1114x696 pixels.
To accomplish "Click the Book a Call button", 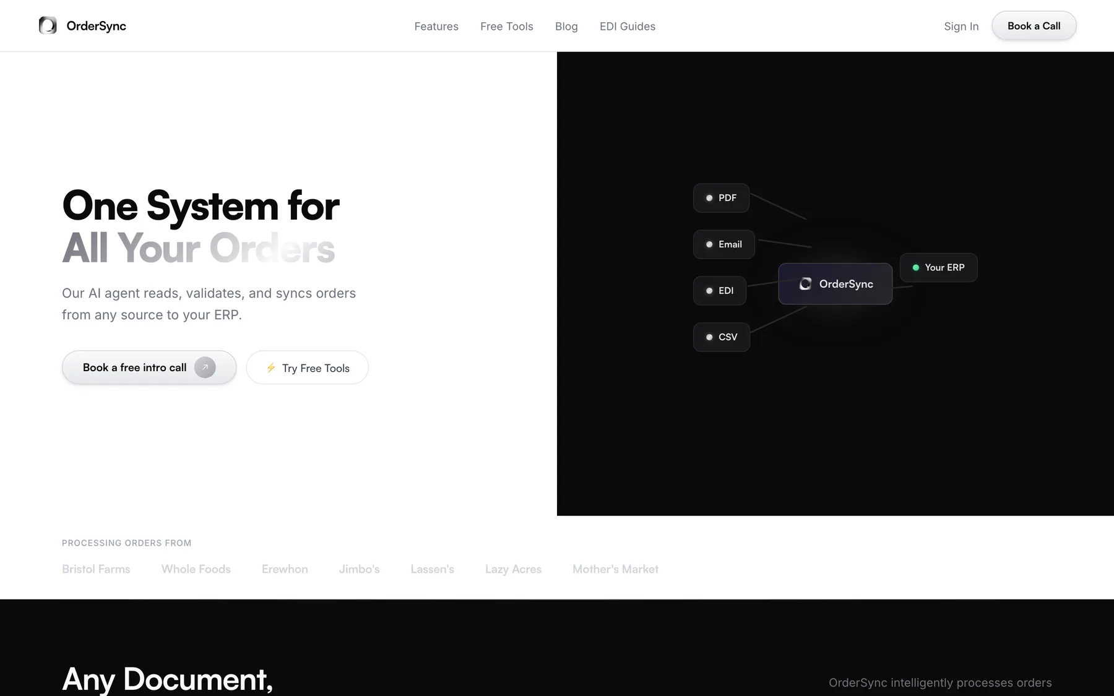I will point(1034,26).
